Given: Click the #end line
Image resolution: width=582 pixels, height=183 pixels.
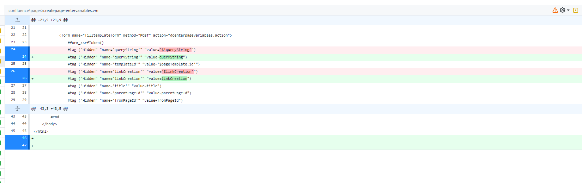Looking at the screenshot, I should (55, 117).
